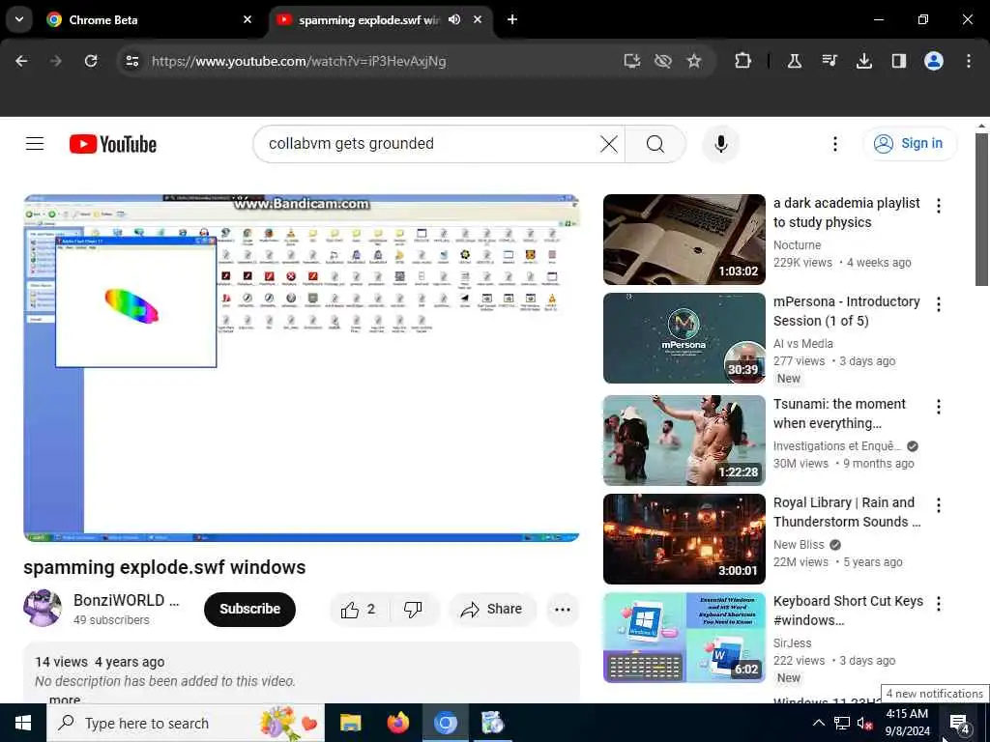Open media controls icon in toolbar
This screenshot has width=990, height=742.
[x=829, y=61]
